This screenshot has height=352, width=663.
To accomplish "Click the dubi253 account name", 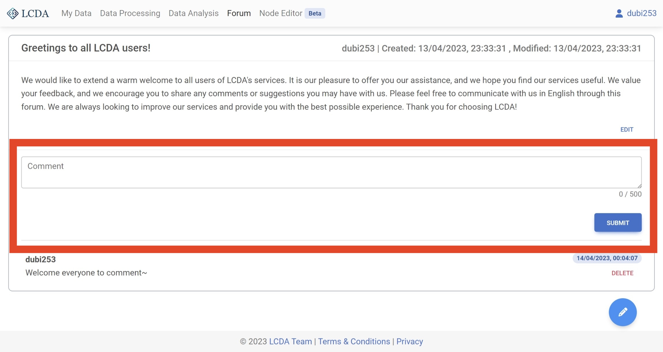I will pyautogui.click(x=642, y=13).
